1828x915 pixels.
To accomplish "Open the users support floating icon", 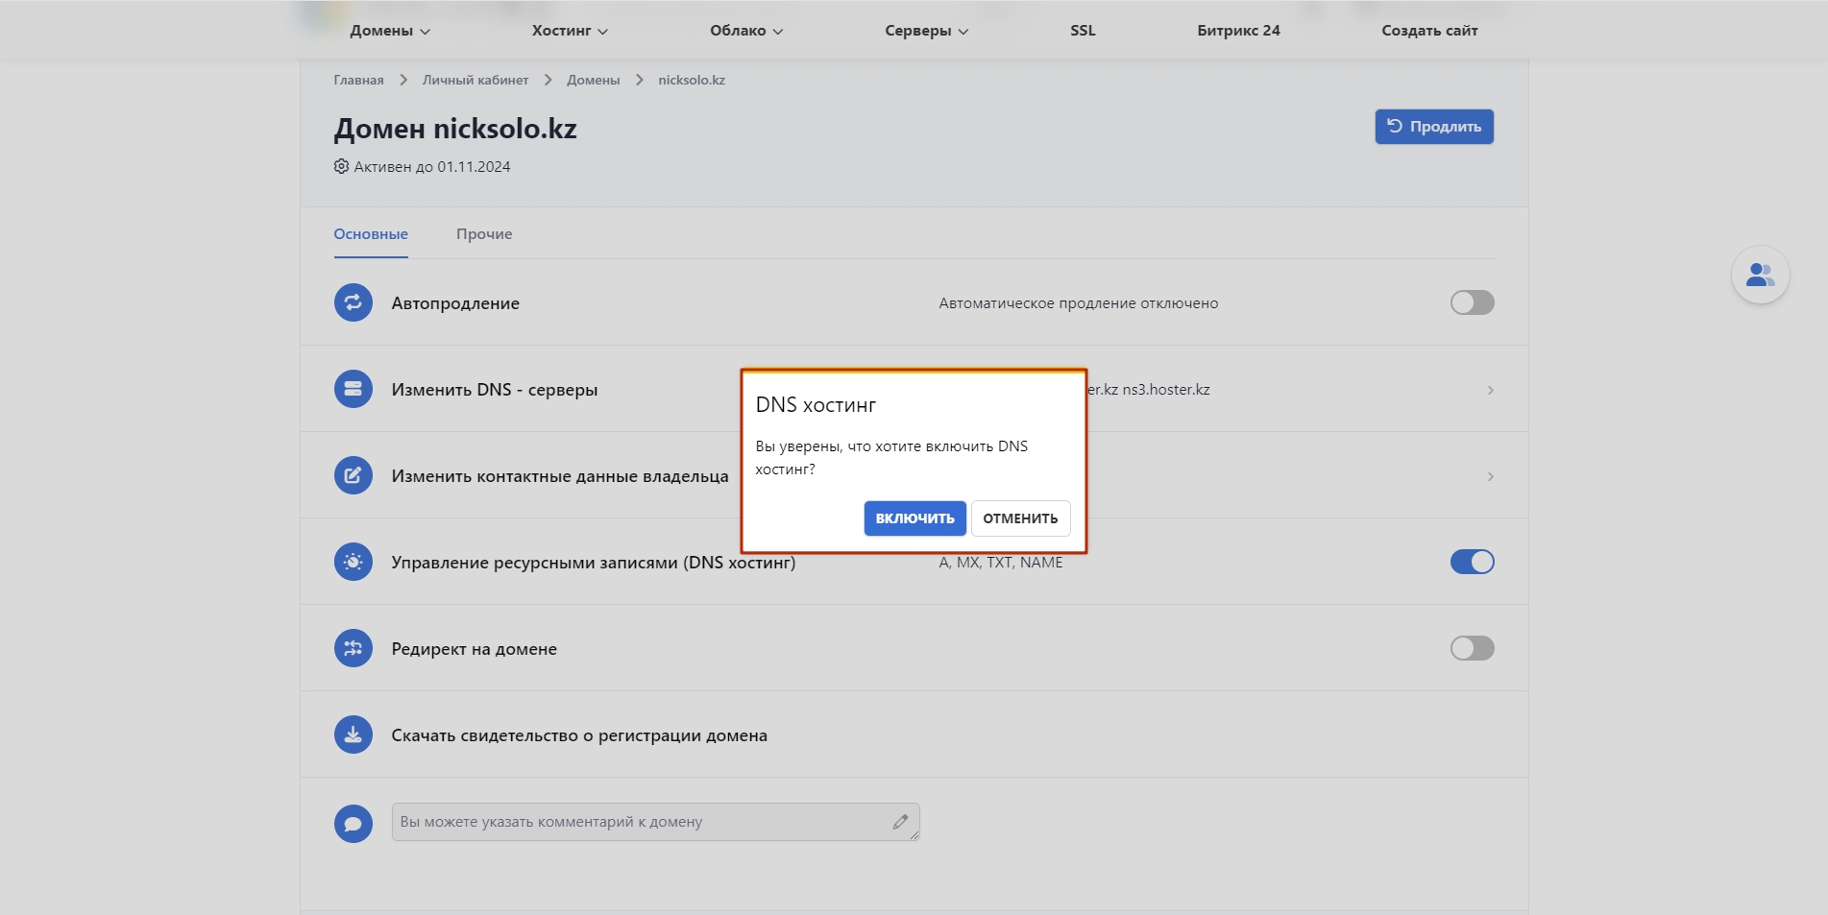I will 1760,276.
